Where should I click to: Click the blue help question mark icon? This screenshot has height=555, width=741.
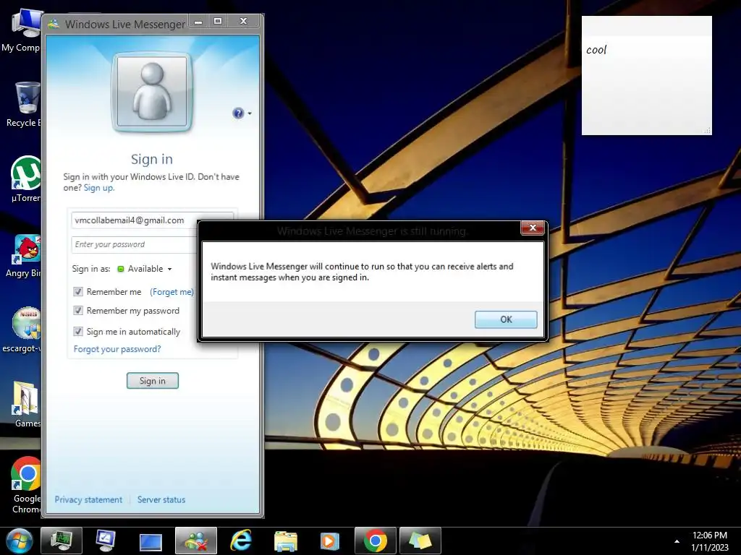(x=238, y=113)
